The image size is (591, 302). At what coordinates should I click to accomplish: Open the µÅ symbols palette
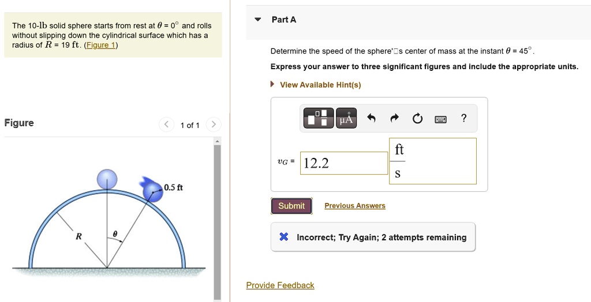coord(346,119)
